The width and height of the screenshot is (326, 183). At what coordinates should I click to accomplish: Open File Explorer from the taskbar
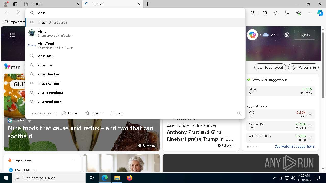click(117, 178)
